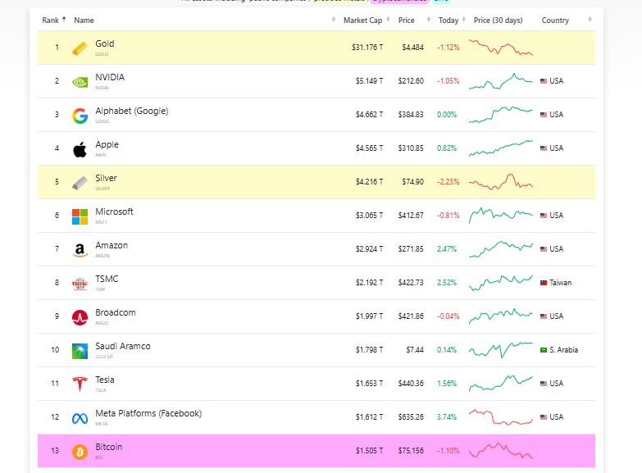Sort table using Name column arrows
The width and height of the screenshot is (642, 473).
click(334, 19)
